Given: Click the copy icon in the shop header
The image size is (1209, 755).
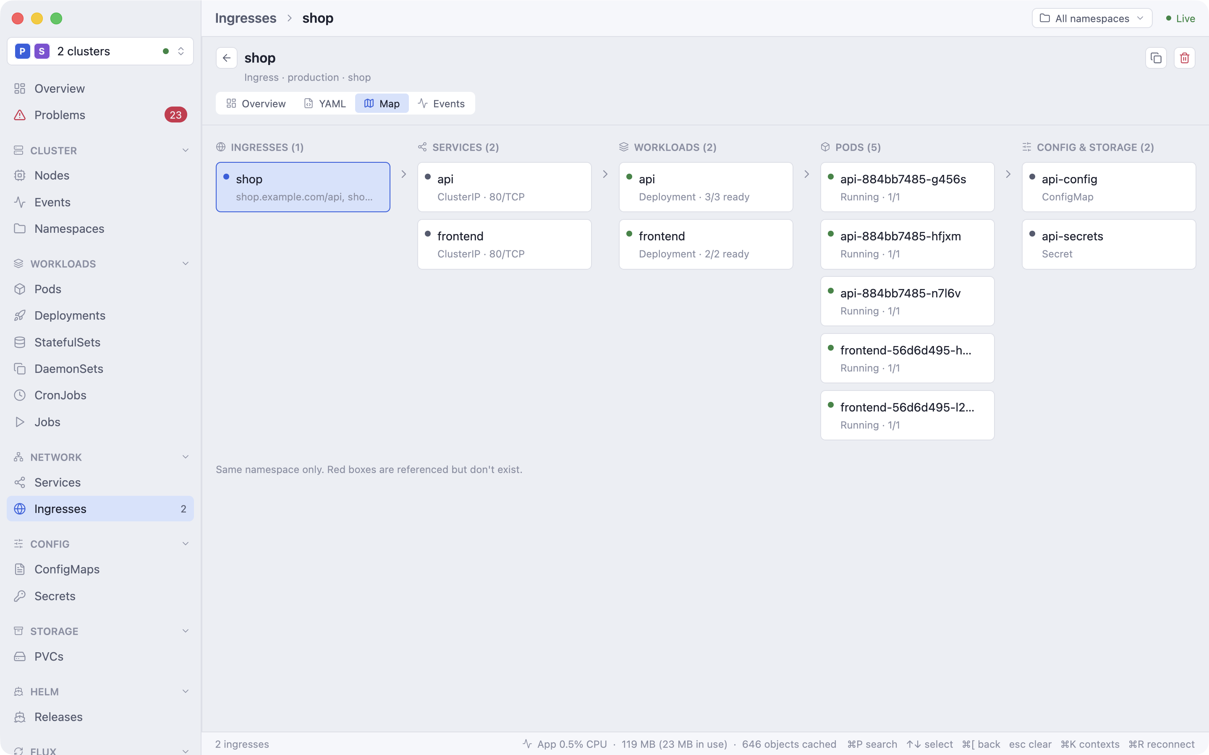Looking at the screenshot, I should [1156, 58].
